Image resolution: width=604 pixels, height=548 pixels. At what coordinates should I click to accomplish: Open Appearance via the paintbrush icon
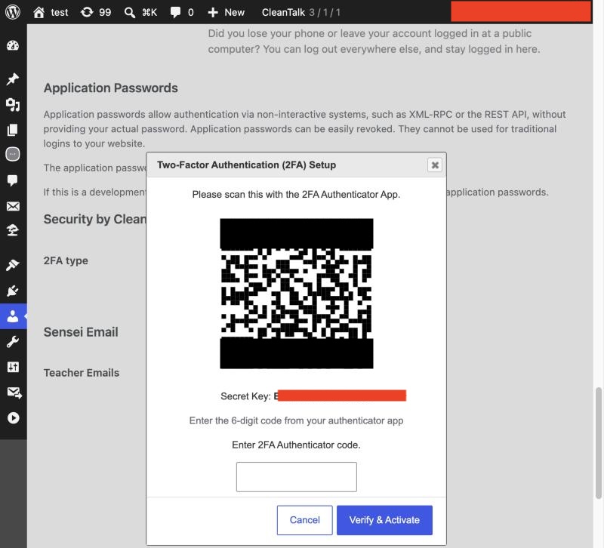[x=13, y=265]
